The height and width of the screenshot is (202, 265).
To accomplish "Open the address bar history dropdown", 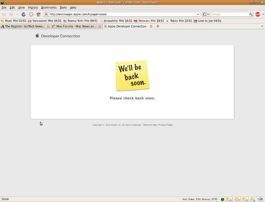I will pyautogui.click(x=198, y=14).
